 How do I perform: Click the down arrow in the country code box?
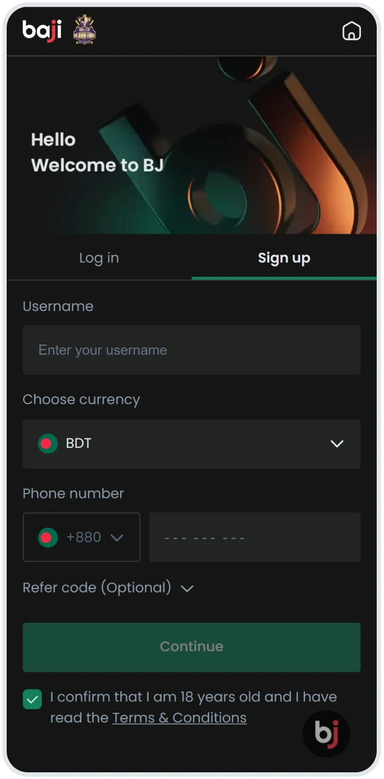click(x=118, y=537)
